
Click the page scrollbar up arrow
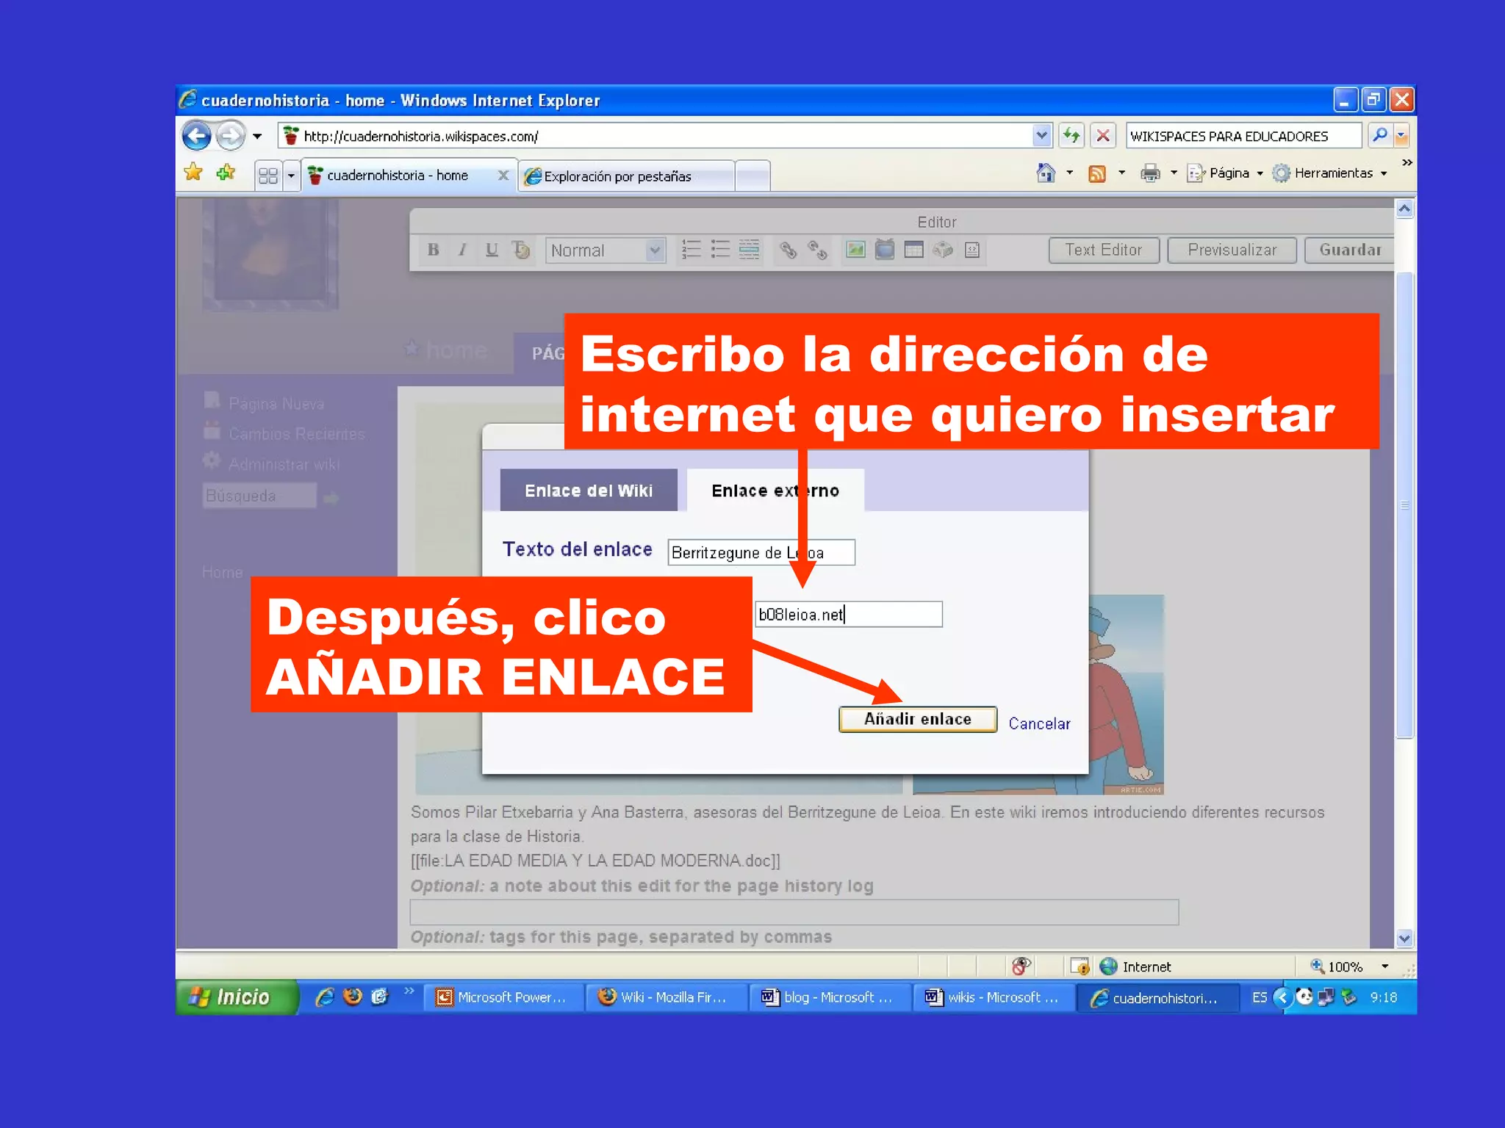click(1404, 209)
